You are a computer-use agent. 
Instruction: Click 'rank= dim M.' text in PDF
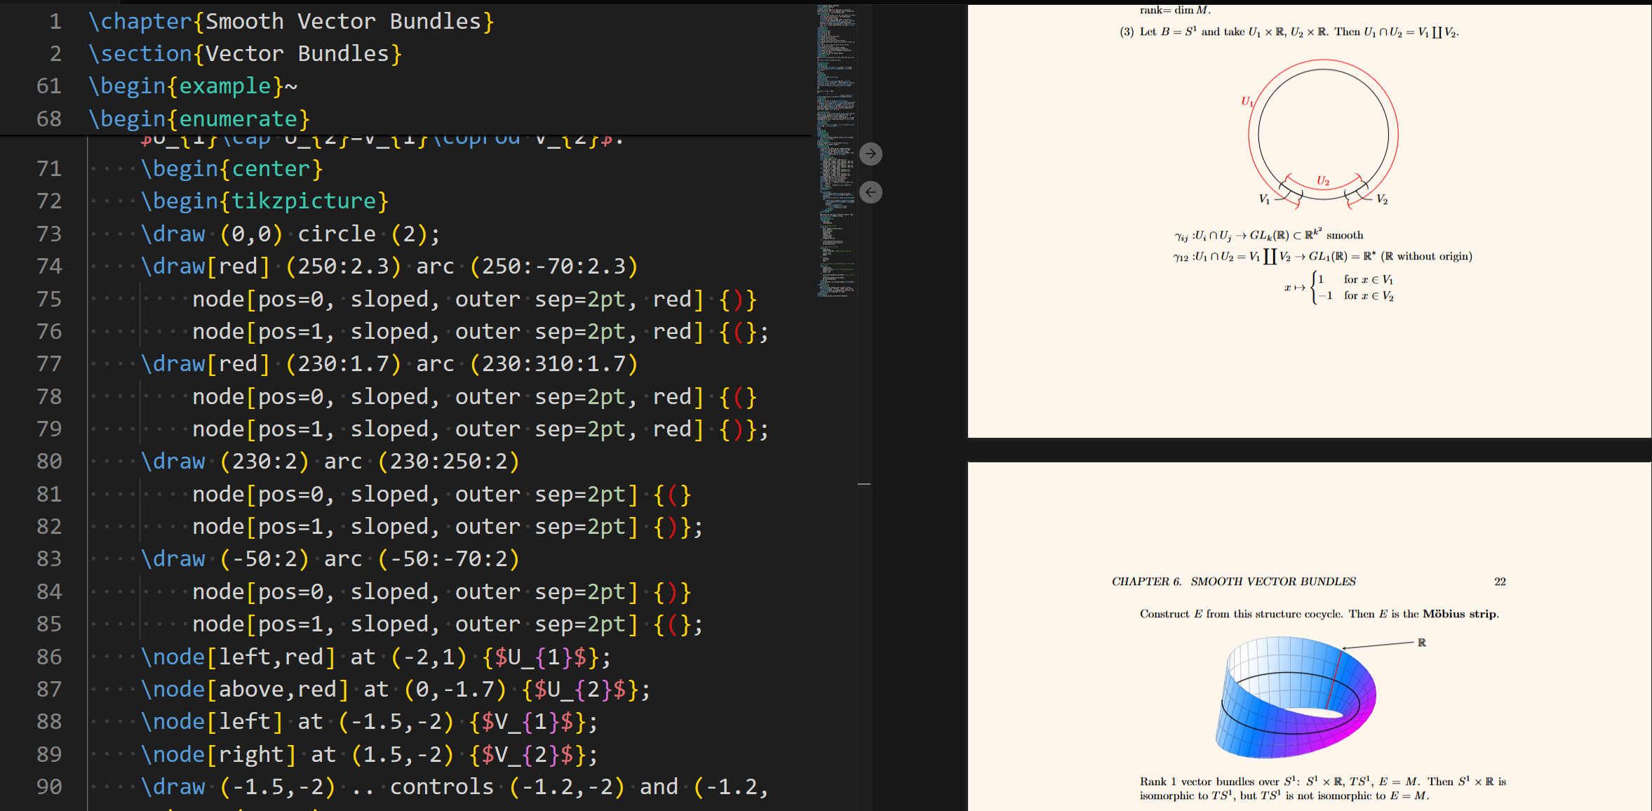pyautogui.click(x=1175, y=10)
